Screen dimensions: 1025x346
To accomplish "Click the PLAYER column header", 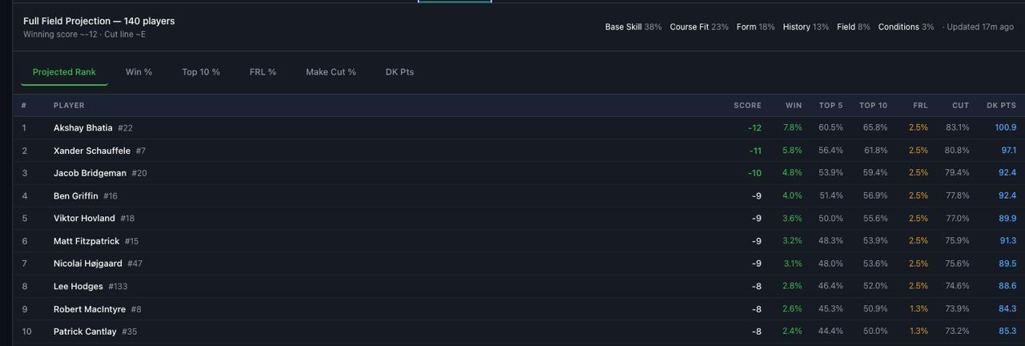I will click(x=69, y=106).
